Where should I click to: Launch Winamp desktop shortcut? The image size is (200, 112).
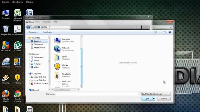6,79
